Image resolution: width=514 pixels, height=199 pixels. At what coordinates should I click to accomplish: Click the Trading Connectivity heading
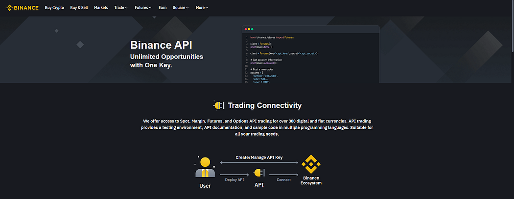coord(265,105)
